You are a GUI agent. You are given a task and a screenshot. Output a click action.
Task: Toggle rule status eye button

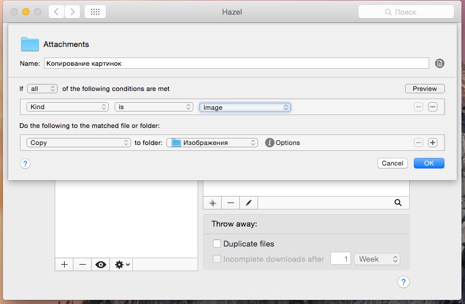click(101, 264)
